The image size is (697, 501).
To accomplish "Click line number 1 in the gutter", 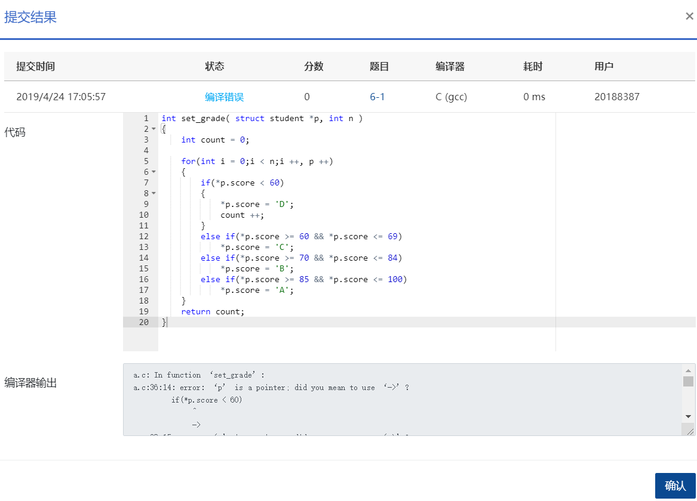I will [x=146, y=119].
